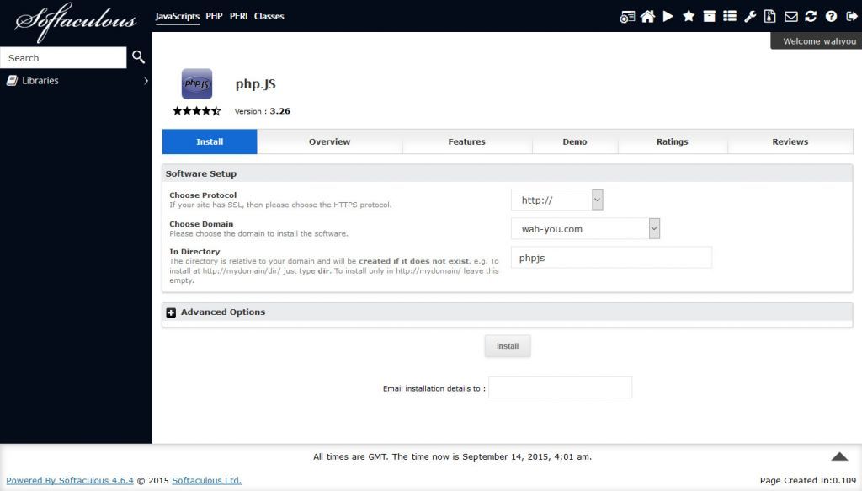Open help using the question mark icon
This screenshot has width=862, height=491.
point(830,16)
